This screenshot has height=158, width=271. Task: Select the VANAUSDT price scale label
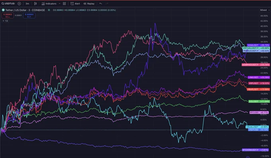pyautogui.click(x=258, y=45)
